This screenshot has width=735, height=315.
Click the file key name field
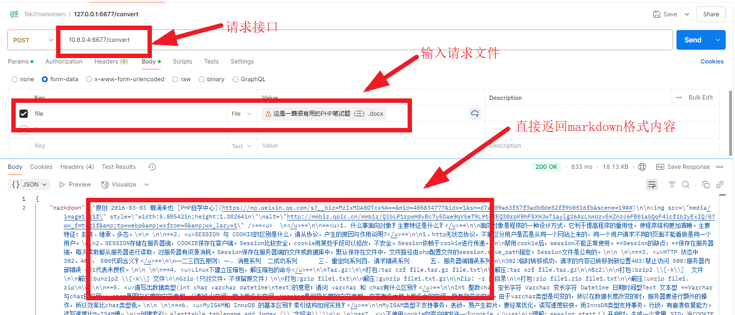point(129,114)
